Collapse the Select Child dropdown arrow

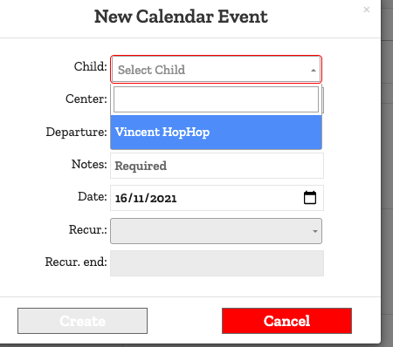(314, 71)
